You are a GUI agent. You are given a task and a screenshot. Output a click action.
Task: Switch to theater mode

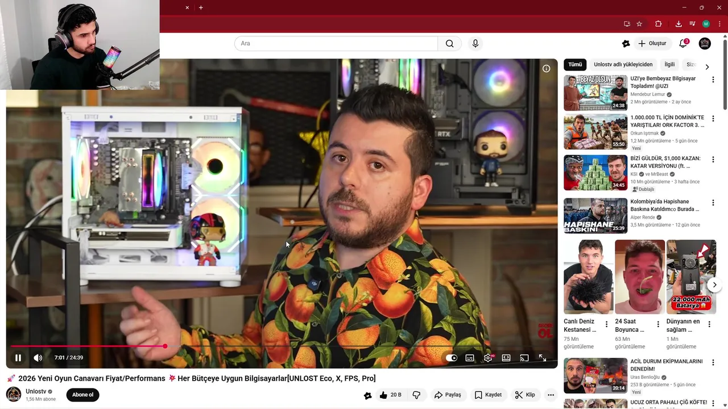tap(506, 358)
